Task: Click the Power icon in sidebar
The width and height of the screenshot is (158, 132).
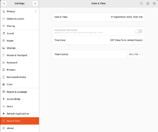Action: click(4, 41)
